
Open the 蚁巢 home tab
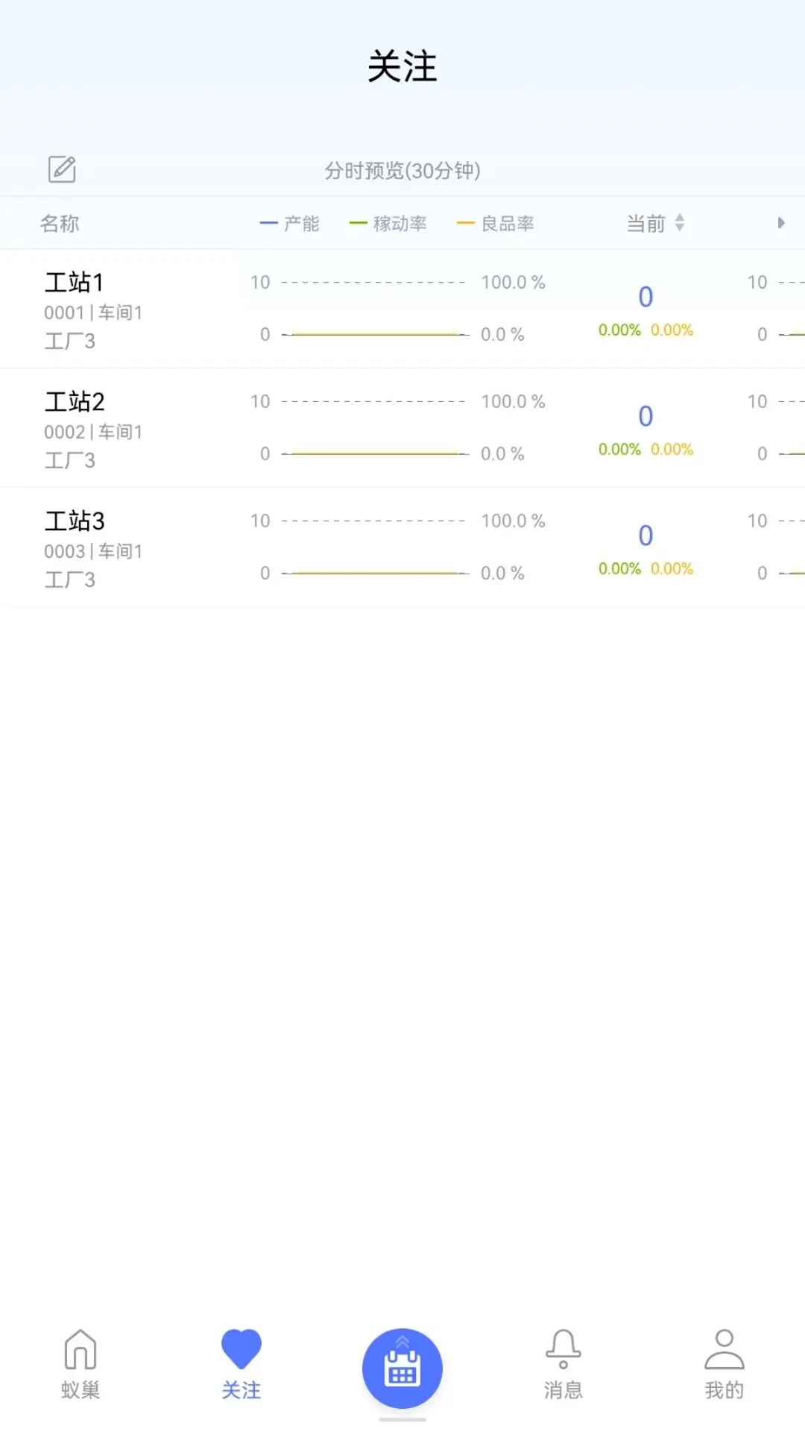point(80,1363)
